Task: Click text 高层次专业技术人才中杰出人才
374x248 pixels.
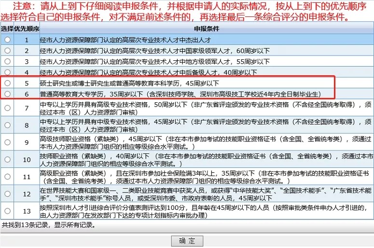Action: click(x=166, y=40)
